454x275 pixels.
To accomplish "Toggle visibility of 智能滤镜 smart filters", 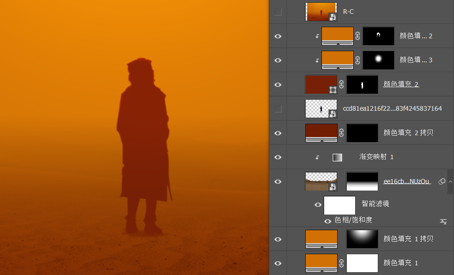I will coord(318,205).
